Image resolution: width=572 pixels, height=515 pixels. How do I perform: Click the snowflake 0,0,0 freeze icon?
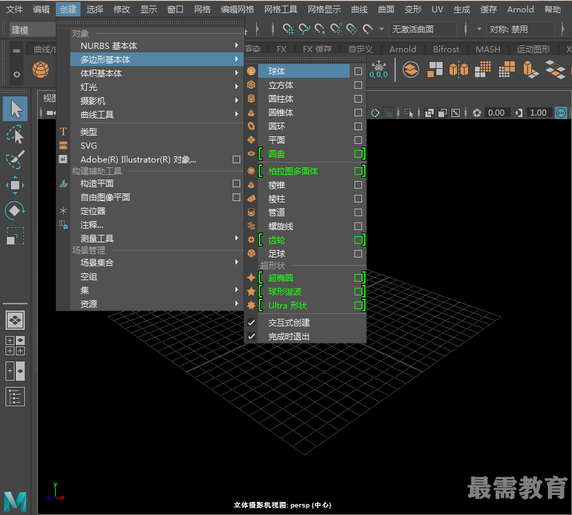[379, 70]
